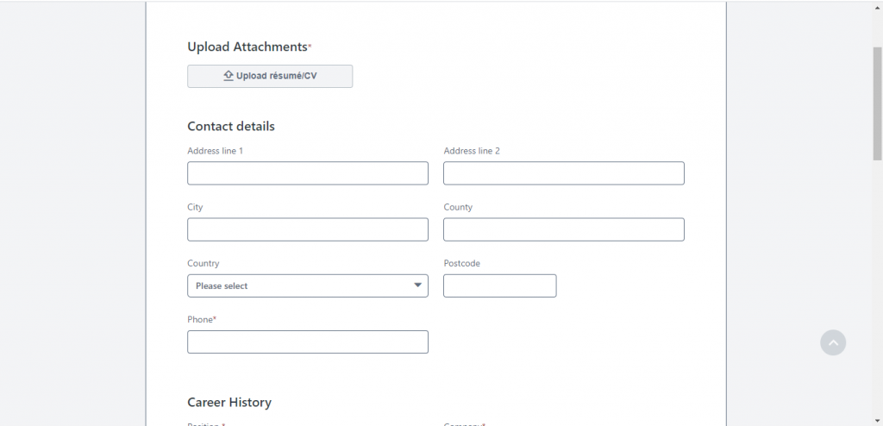The image size is (883, 426).
Task: Click the scroll-to-top circular arrow icon
Action: click(833, 342)
